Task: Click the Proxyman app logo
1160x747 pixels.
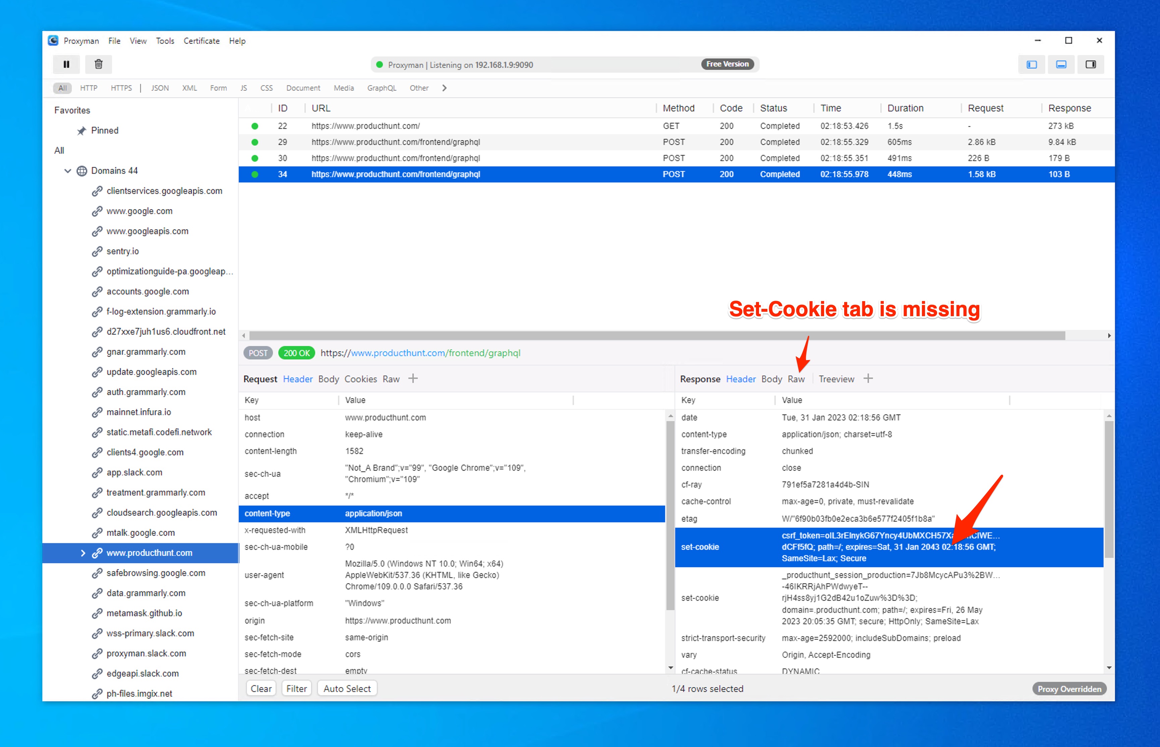Action: [x=53, y=41]
